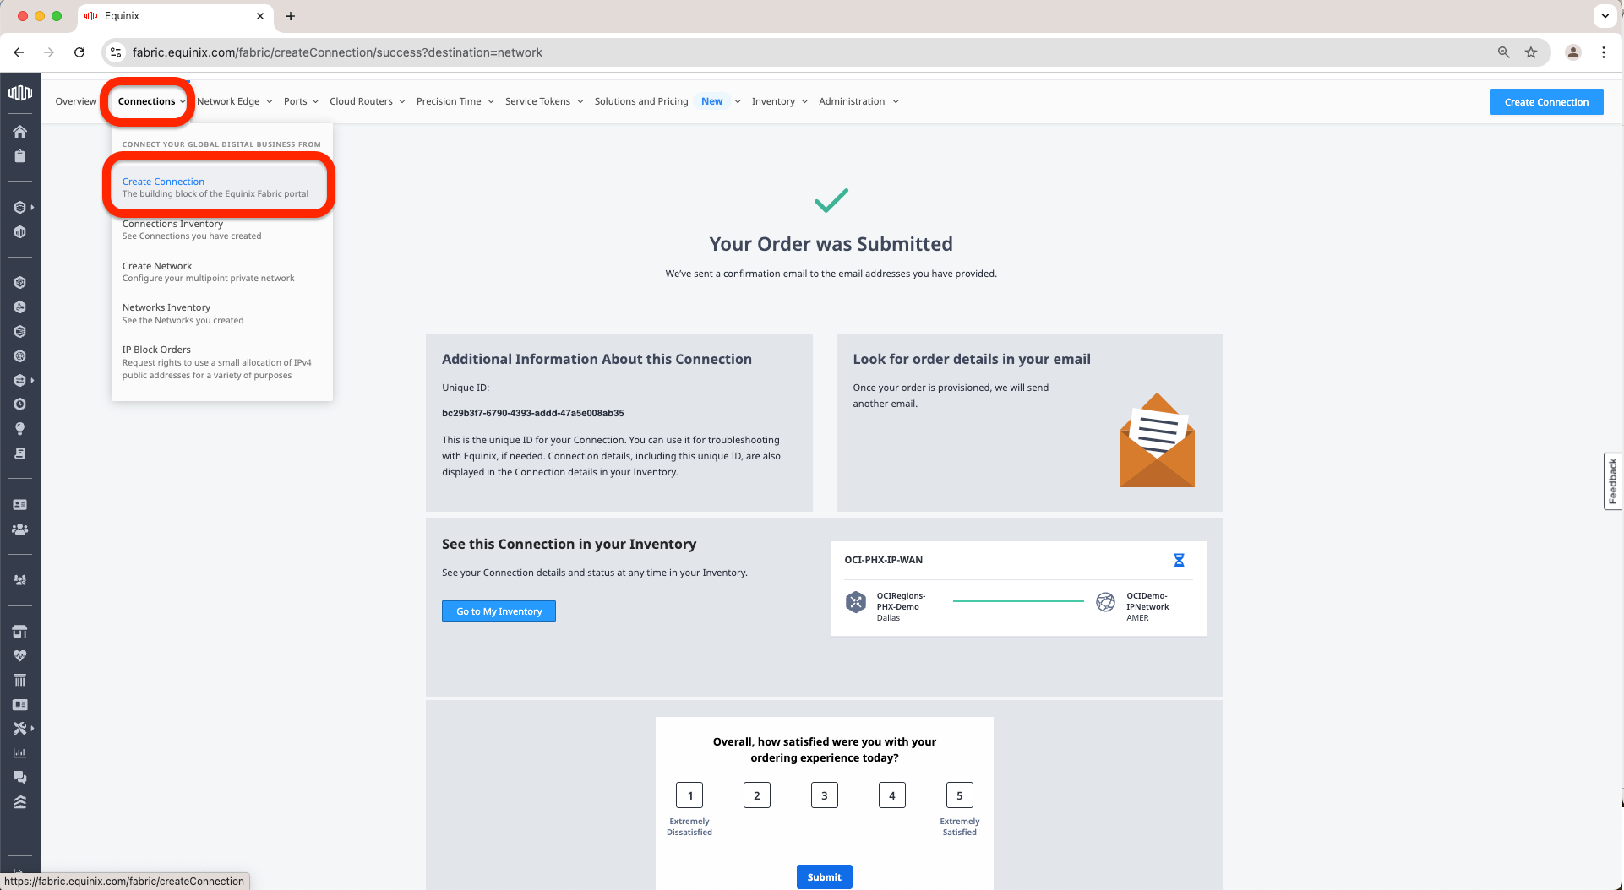This screenshot has height=890, width=1624.
Task: Open the Chrome three-dot menu
Action: [x=1604, y=52]
